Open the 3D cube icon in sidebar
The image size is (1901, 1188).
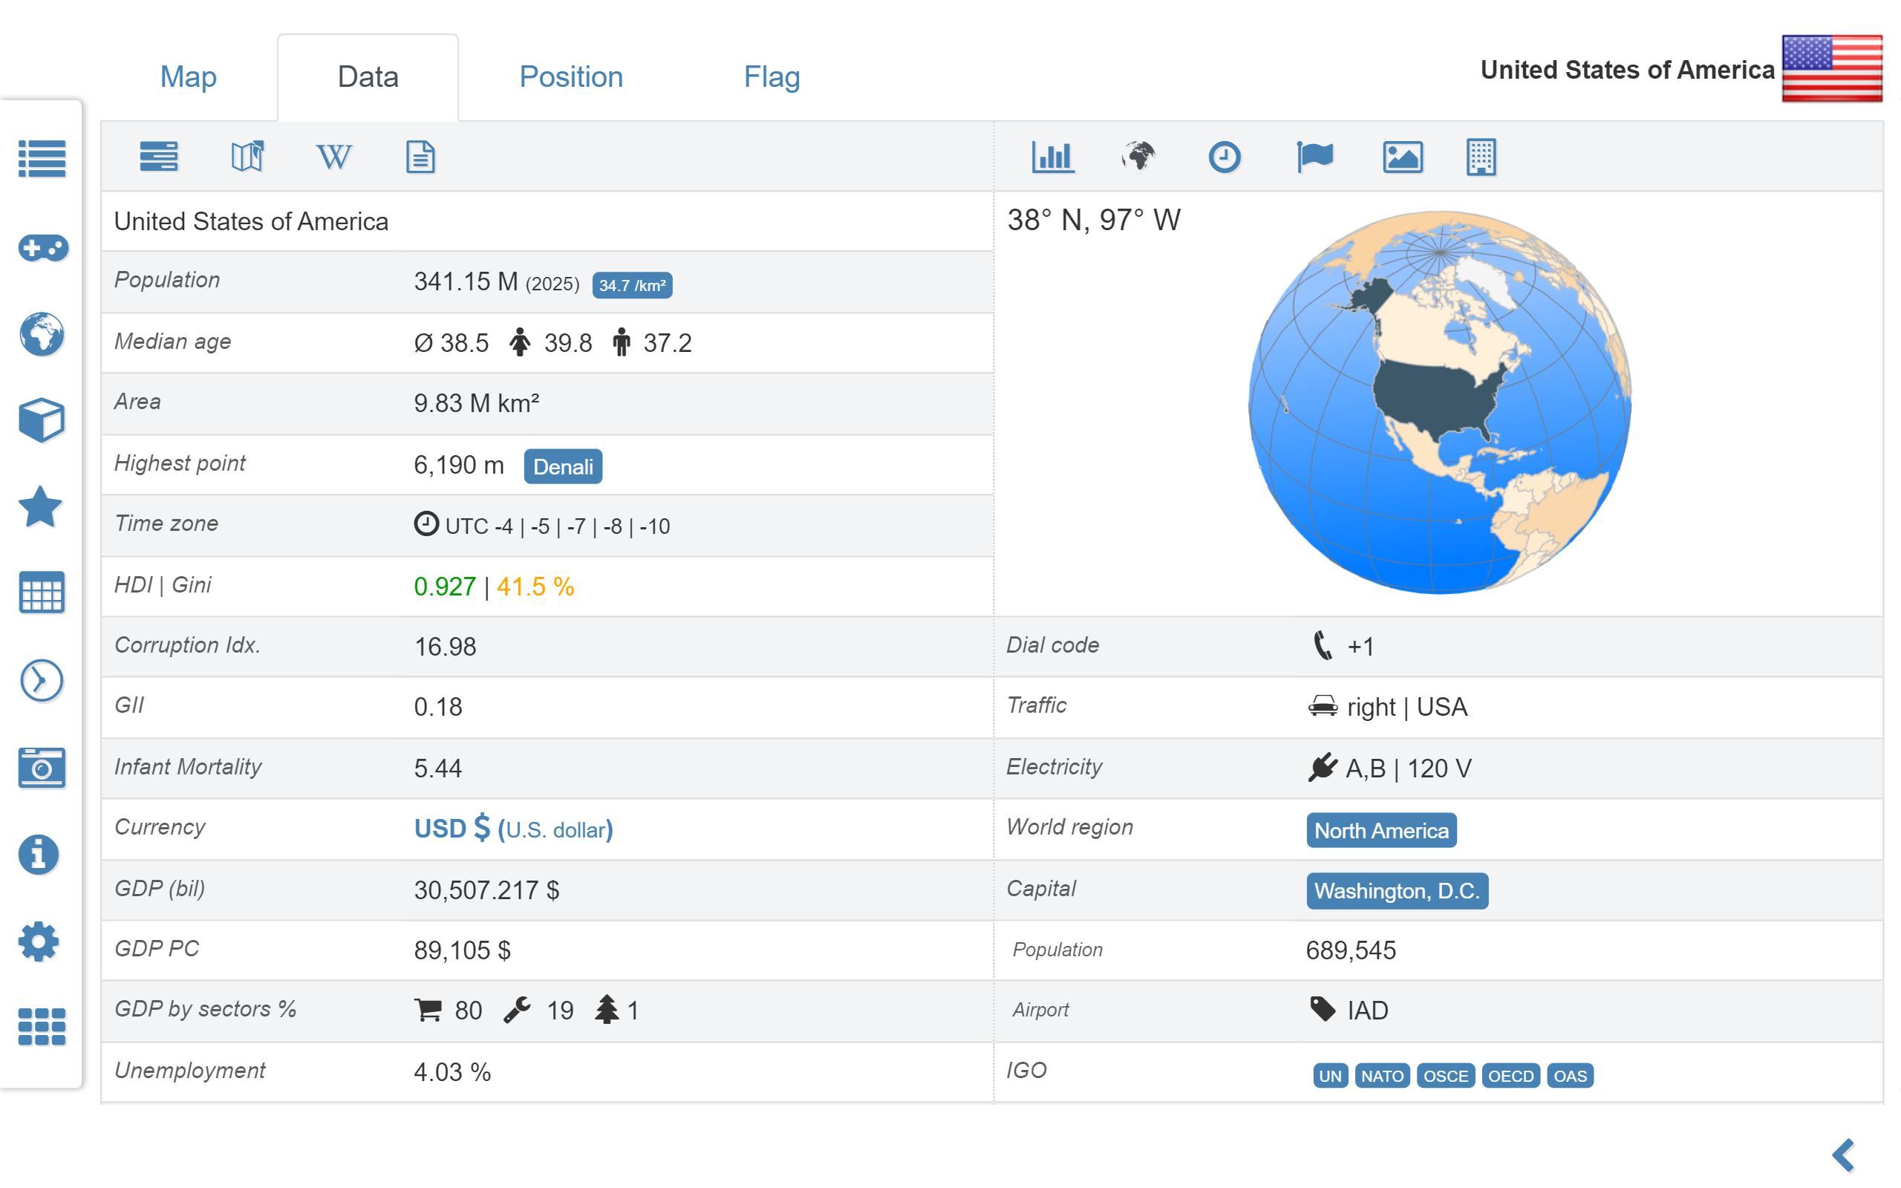42,420
